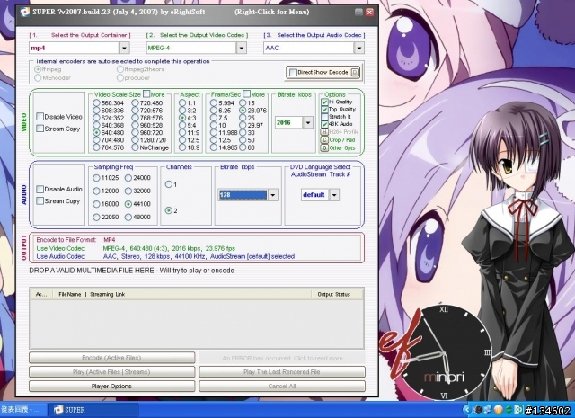Viewport: 575px width, 418px height.
Task: Expand hidden system tray icons arrow
Action: point(466,409)
